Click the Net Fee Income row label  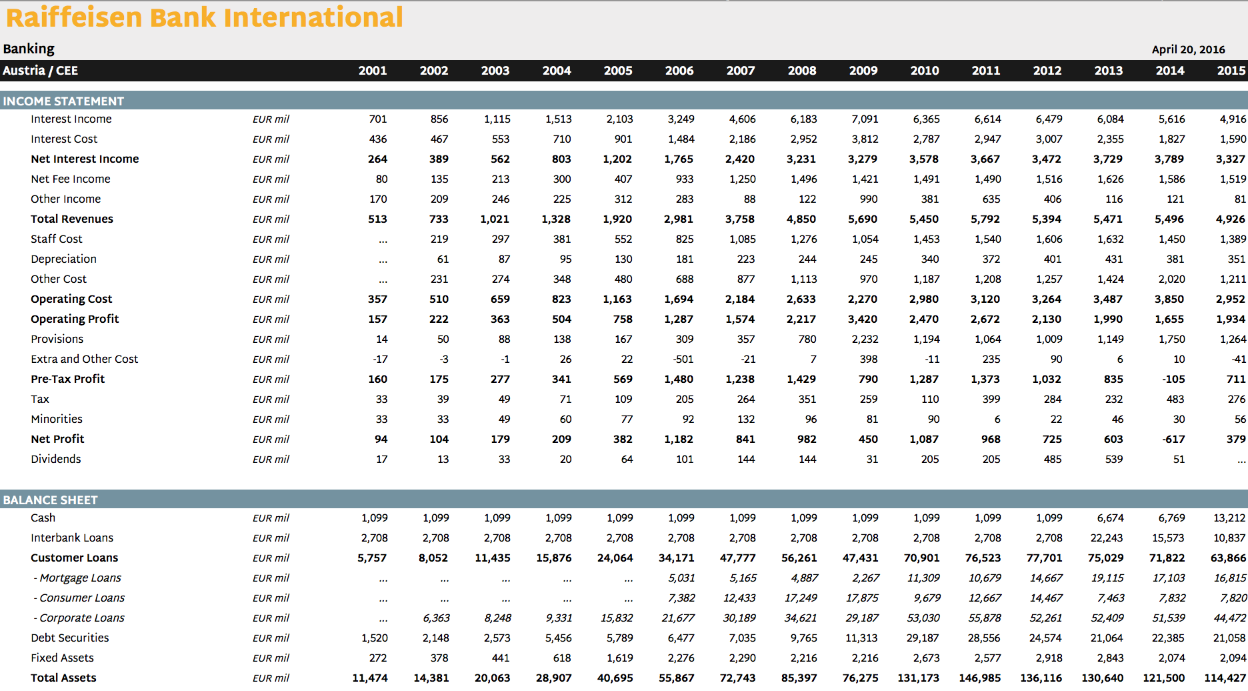(x=71, y=179)
